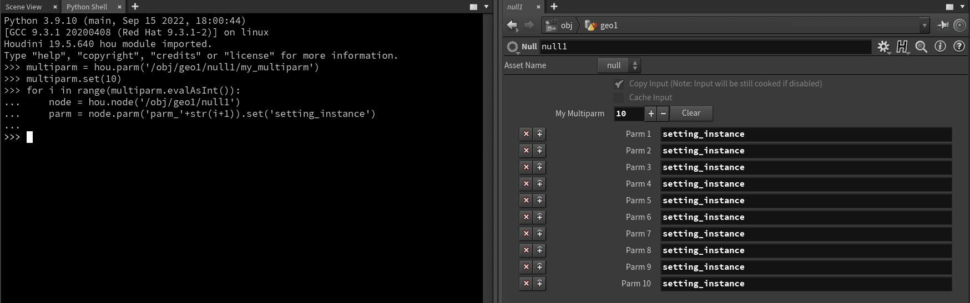970x303 pixels.
Task: Expand the network path dropdown arrow
Action: coord(924,25)
